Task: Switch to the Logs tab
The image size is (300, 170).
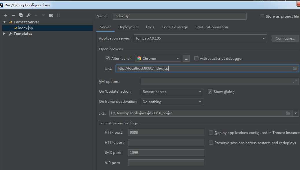Action: pos(150,27)
